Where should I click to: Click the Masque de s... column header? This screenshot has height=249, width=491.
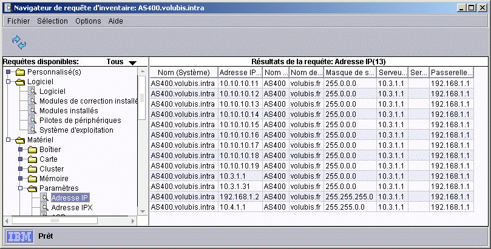pos(350,73)
